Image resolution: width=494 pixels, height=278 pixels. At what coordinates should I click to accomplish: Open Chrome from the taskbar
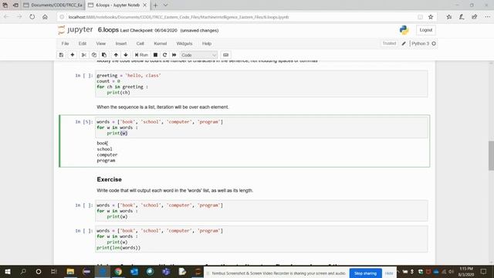(x=118, y=271)
